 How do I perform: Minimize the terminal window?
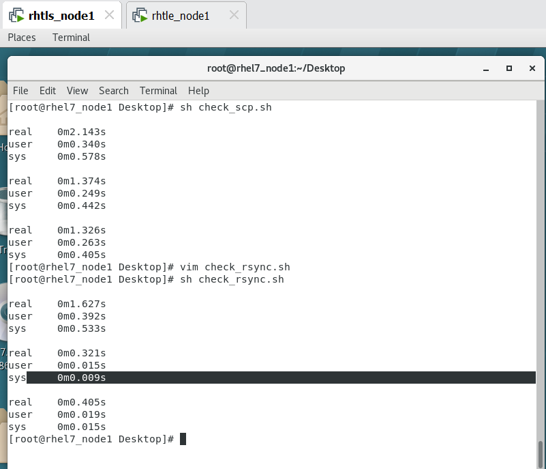[x=486, y=69]
